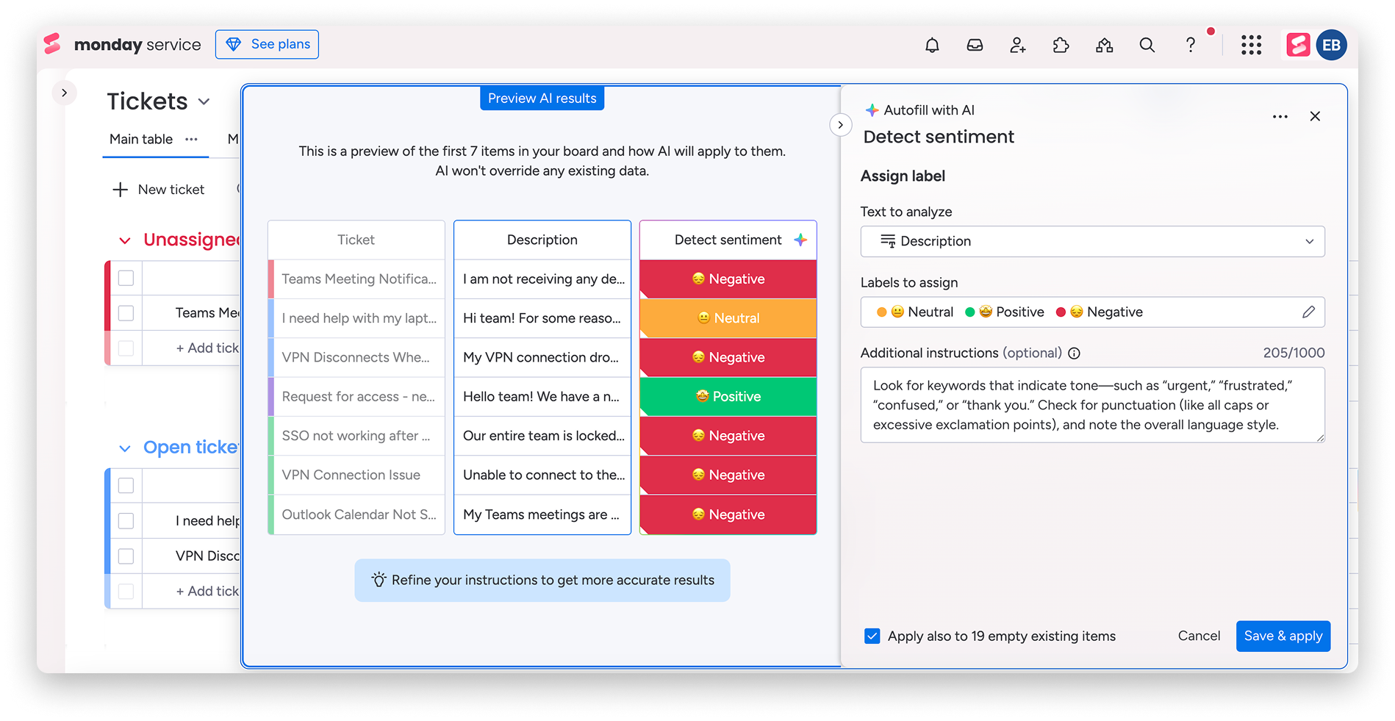Open the EB profile avatar

coord(1332,46)
